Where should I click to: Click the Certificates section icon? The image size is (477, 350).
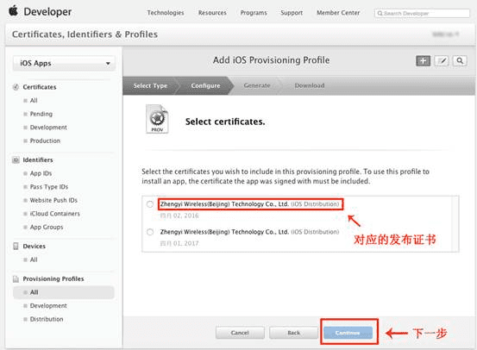click(16, 87)
